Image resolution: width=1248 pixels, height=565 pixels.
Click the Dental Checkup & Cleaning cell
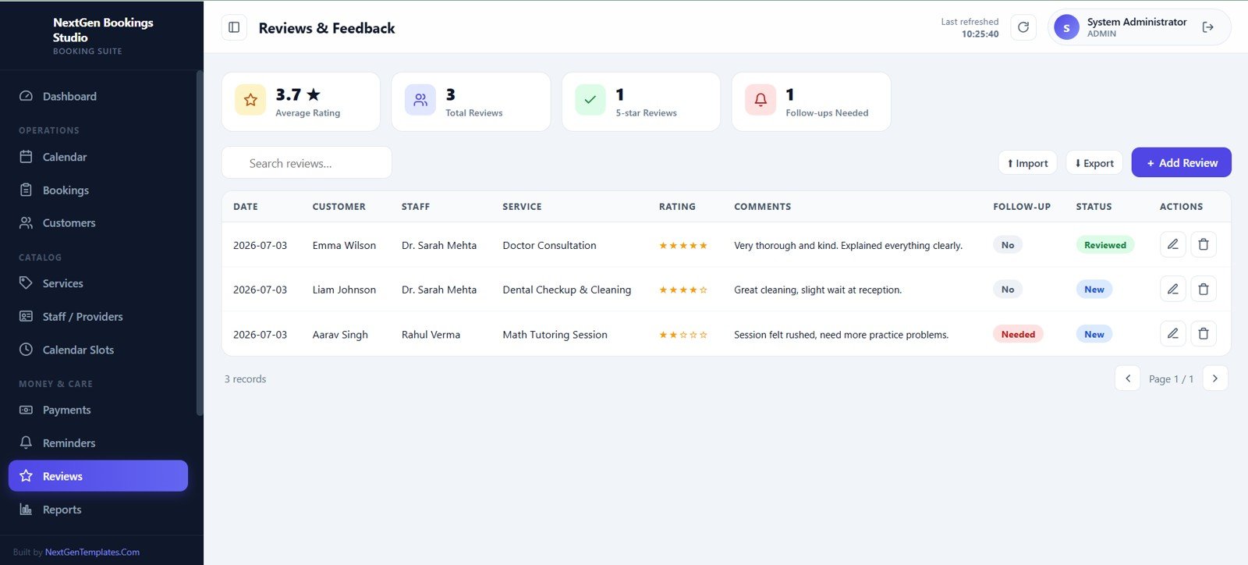(x=567, y=290)
